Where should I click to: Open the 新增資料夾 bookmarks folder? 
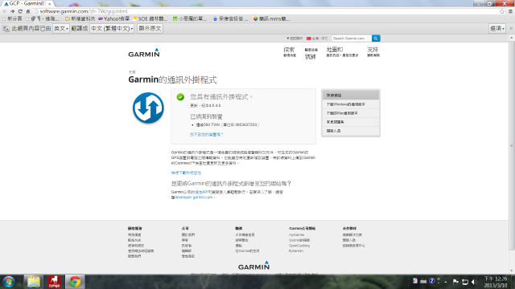[x=80, y=19]
